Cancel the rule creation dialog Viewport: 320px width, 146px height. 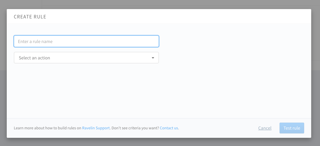[265, 128]
